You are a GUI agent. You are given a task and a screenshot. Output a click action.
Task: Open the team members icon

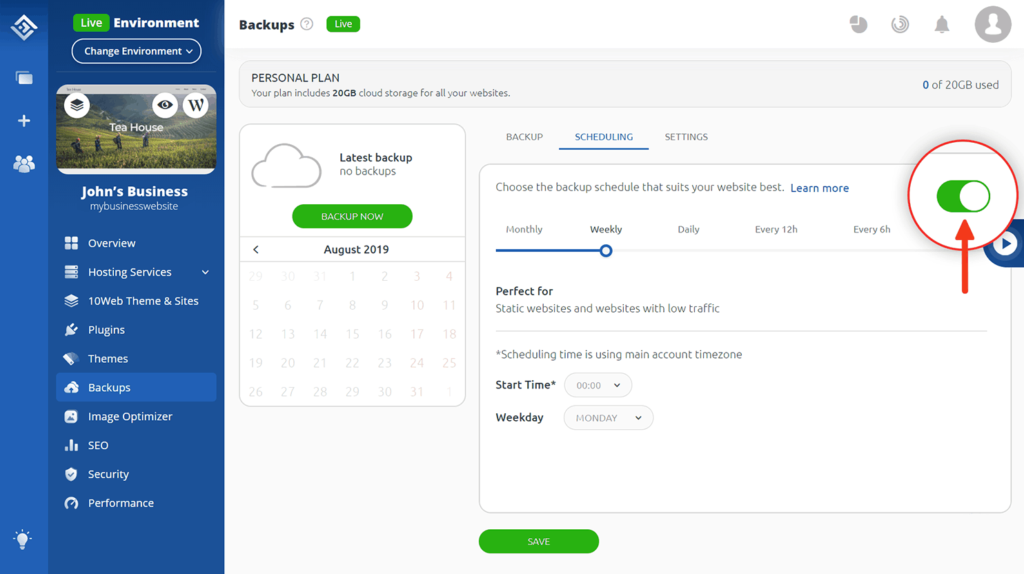click(x=24, y=164)
